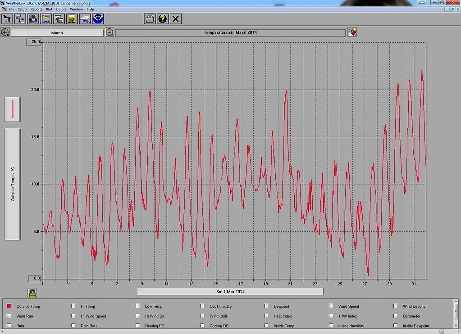The height and width of the screenshot is (334, 461).
Task: Open the Help menu
Action: tap(90, 9)
